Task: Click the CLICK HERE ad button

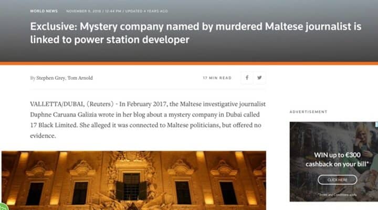Action: 337,180
